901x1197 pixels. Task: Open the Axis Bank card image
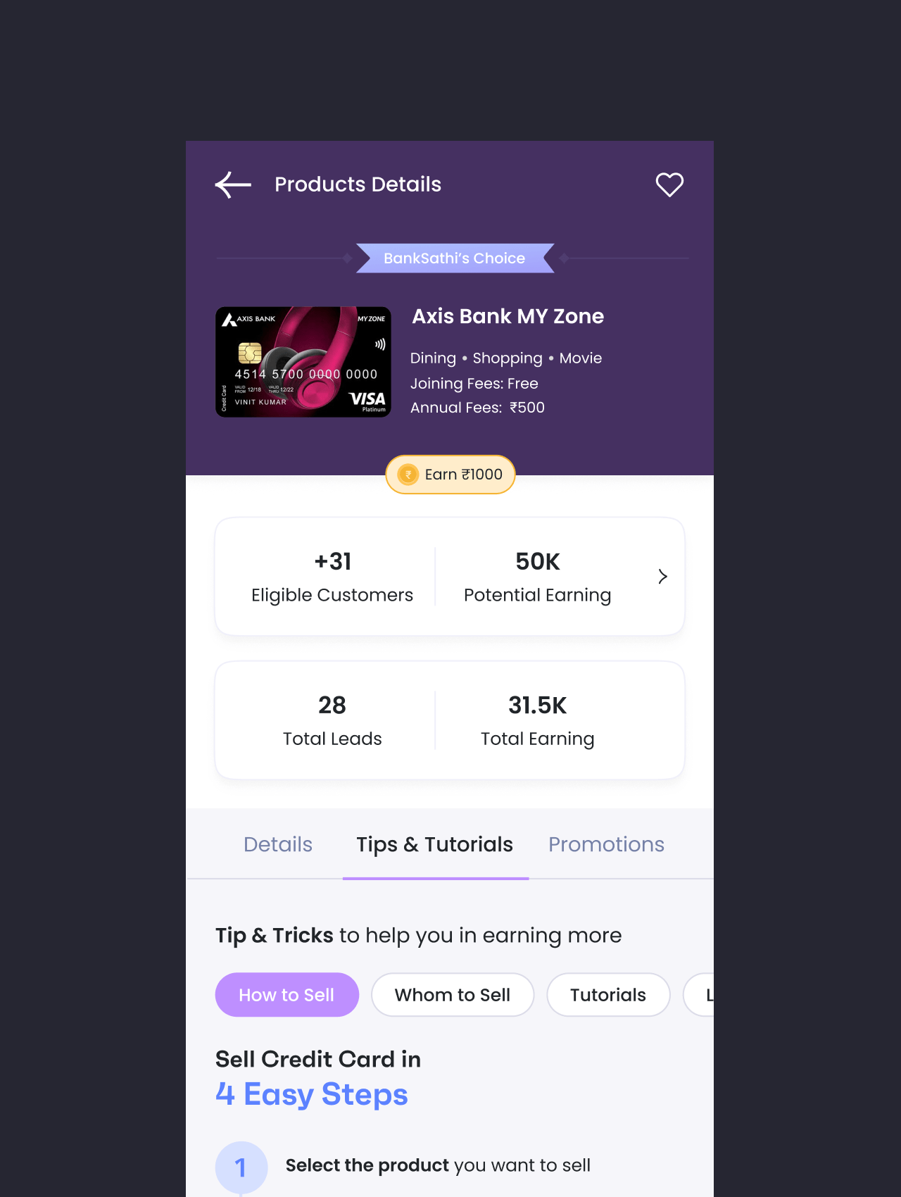303,362
